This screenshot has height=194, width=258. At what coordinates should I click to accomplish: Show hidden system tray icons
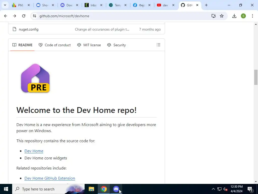click(213, 189)
